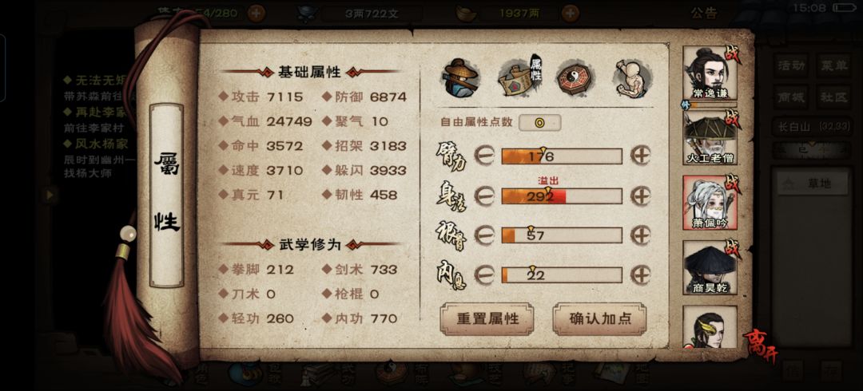Confirm points with 确认加点 button

click(599, 319)
